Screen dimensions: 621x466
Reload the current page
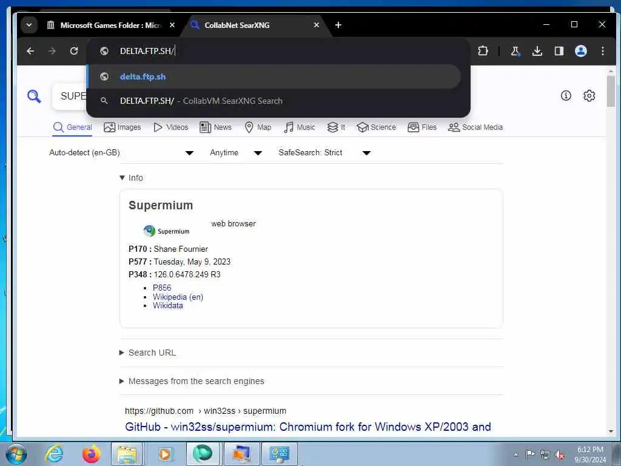point(74,51)
